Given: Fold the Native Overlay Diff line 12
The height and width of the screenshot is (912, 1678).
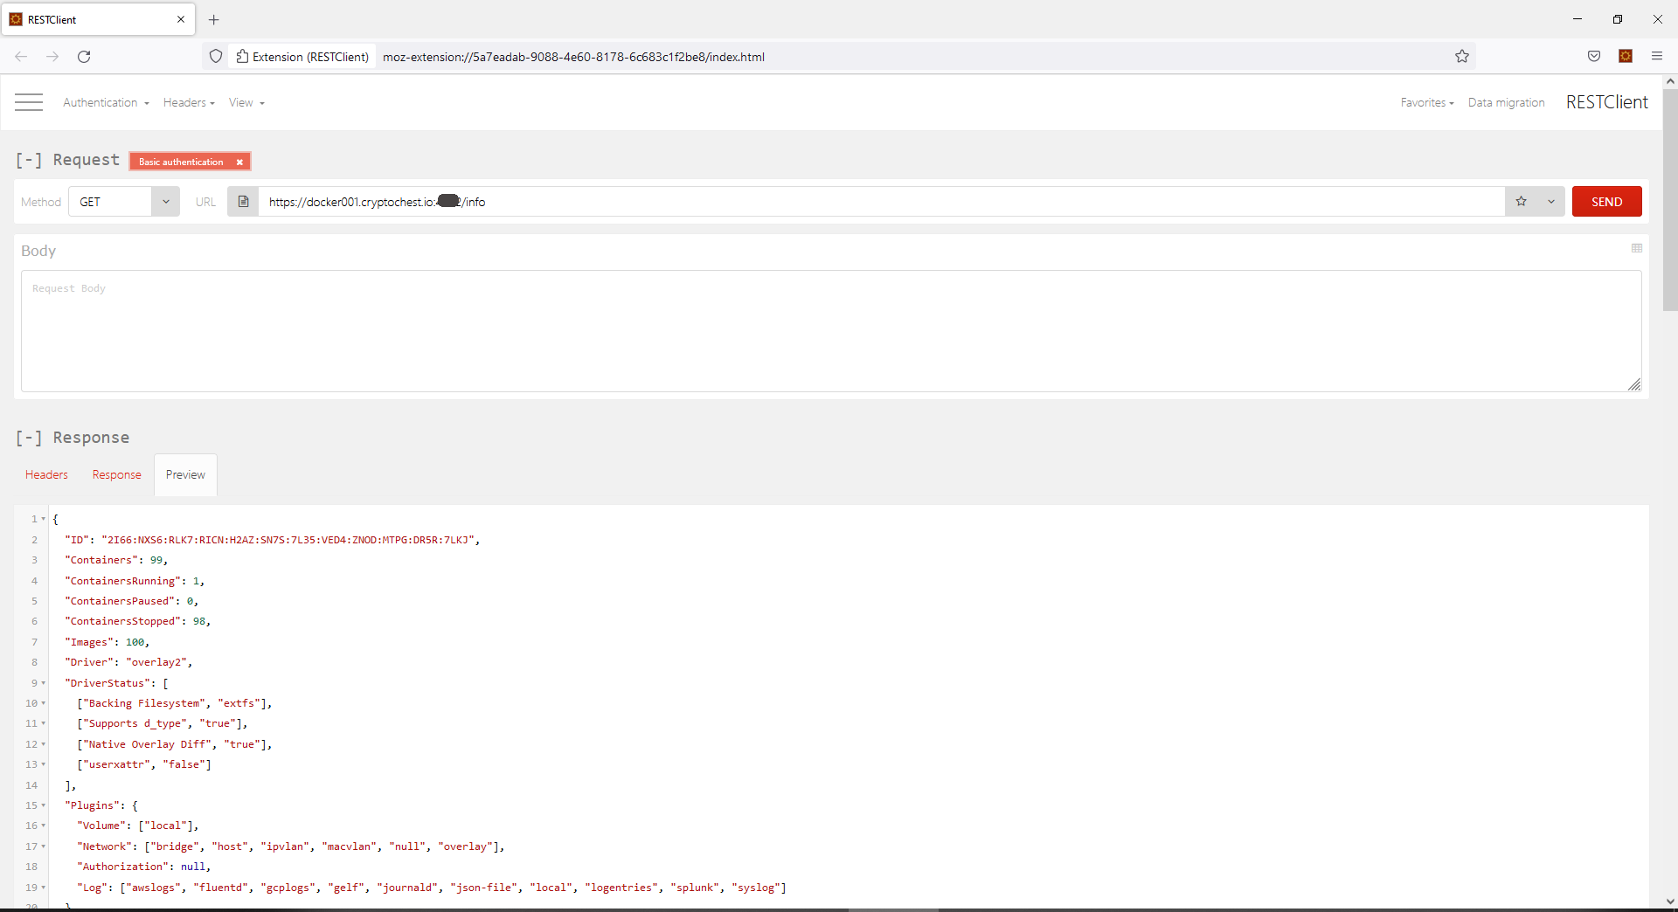Looking at the screenshot, I should point(44,744).
